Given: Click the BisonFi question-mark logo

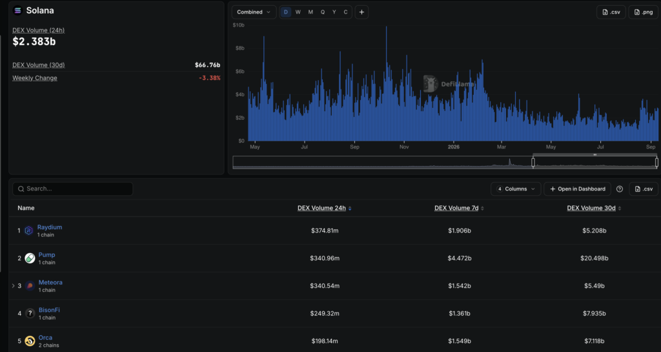Looking at the screenshot, I should pyautogui.click(x=30, y=313).
